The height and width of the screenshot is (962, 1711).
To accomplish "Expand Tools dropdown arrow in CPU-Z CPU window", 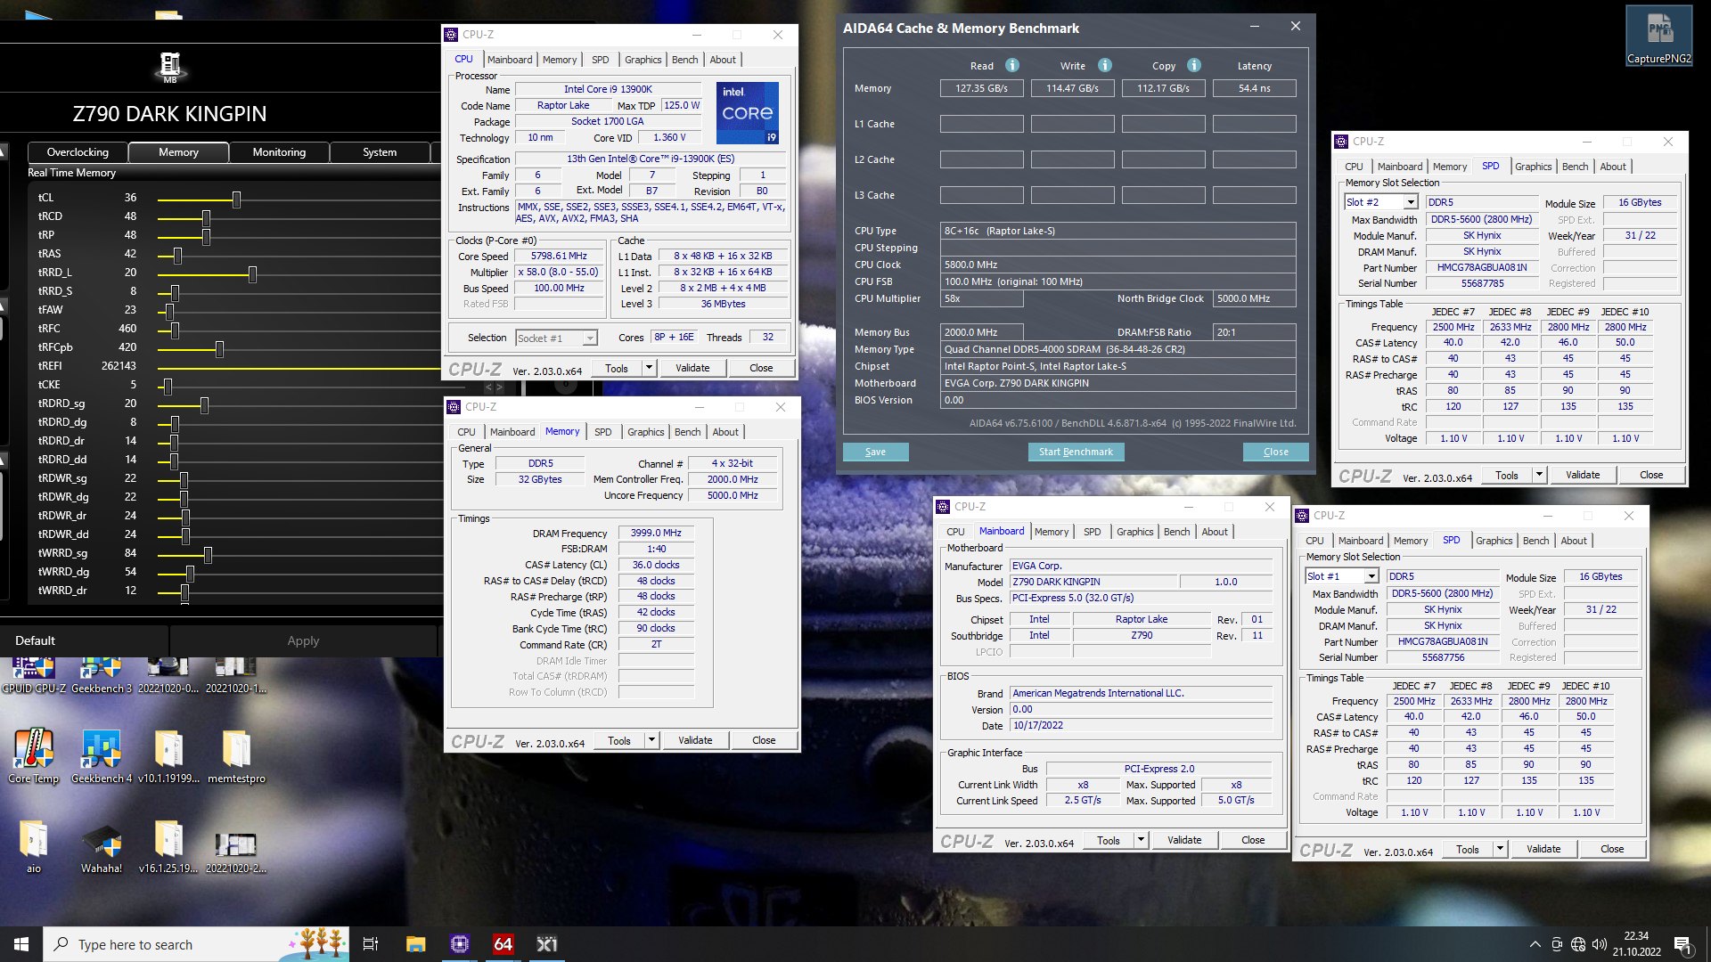I will (649, 368).
